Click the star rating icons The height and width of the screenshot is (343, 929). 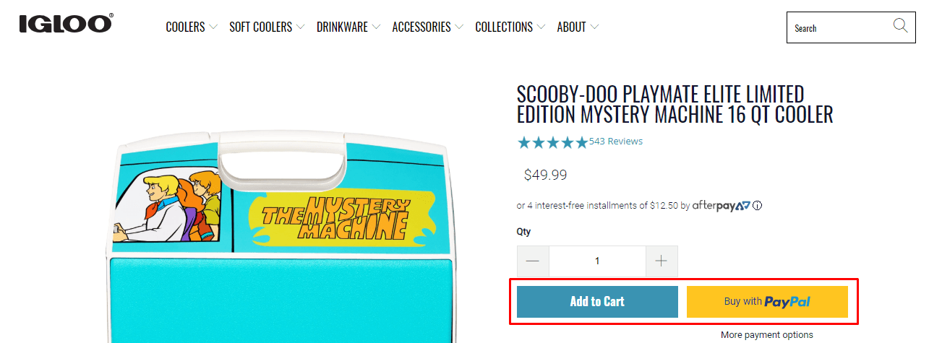(552, 142)
